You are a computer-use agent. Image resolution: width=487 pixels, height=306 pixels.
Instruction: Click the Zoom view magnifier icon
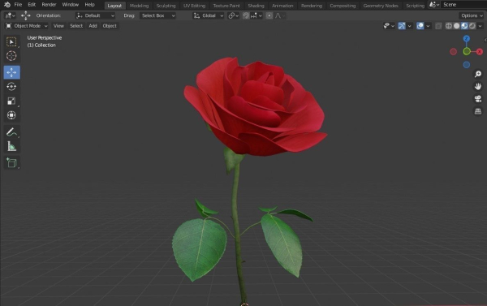(478, 74)
